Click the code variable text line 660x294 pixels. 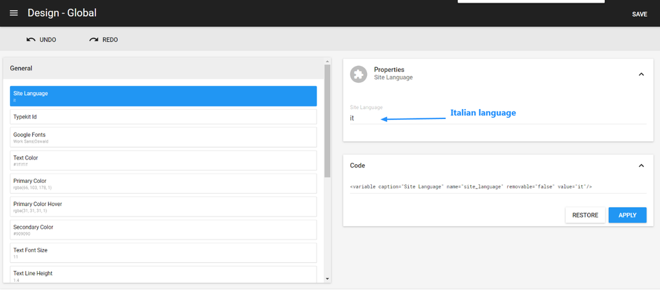(x=471, y=186)
